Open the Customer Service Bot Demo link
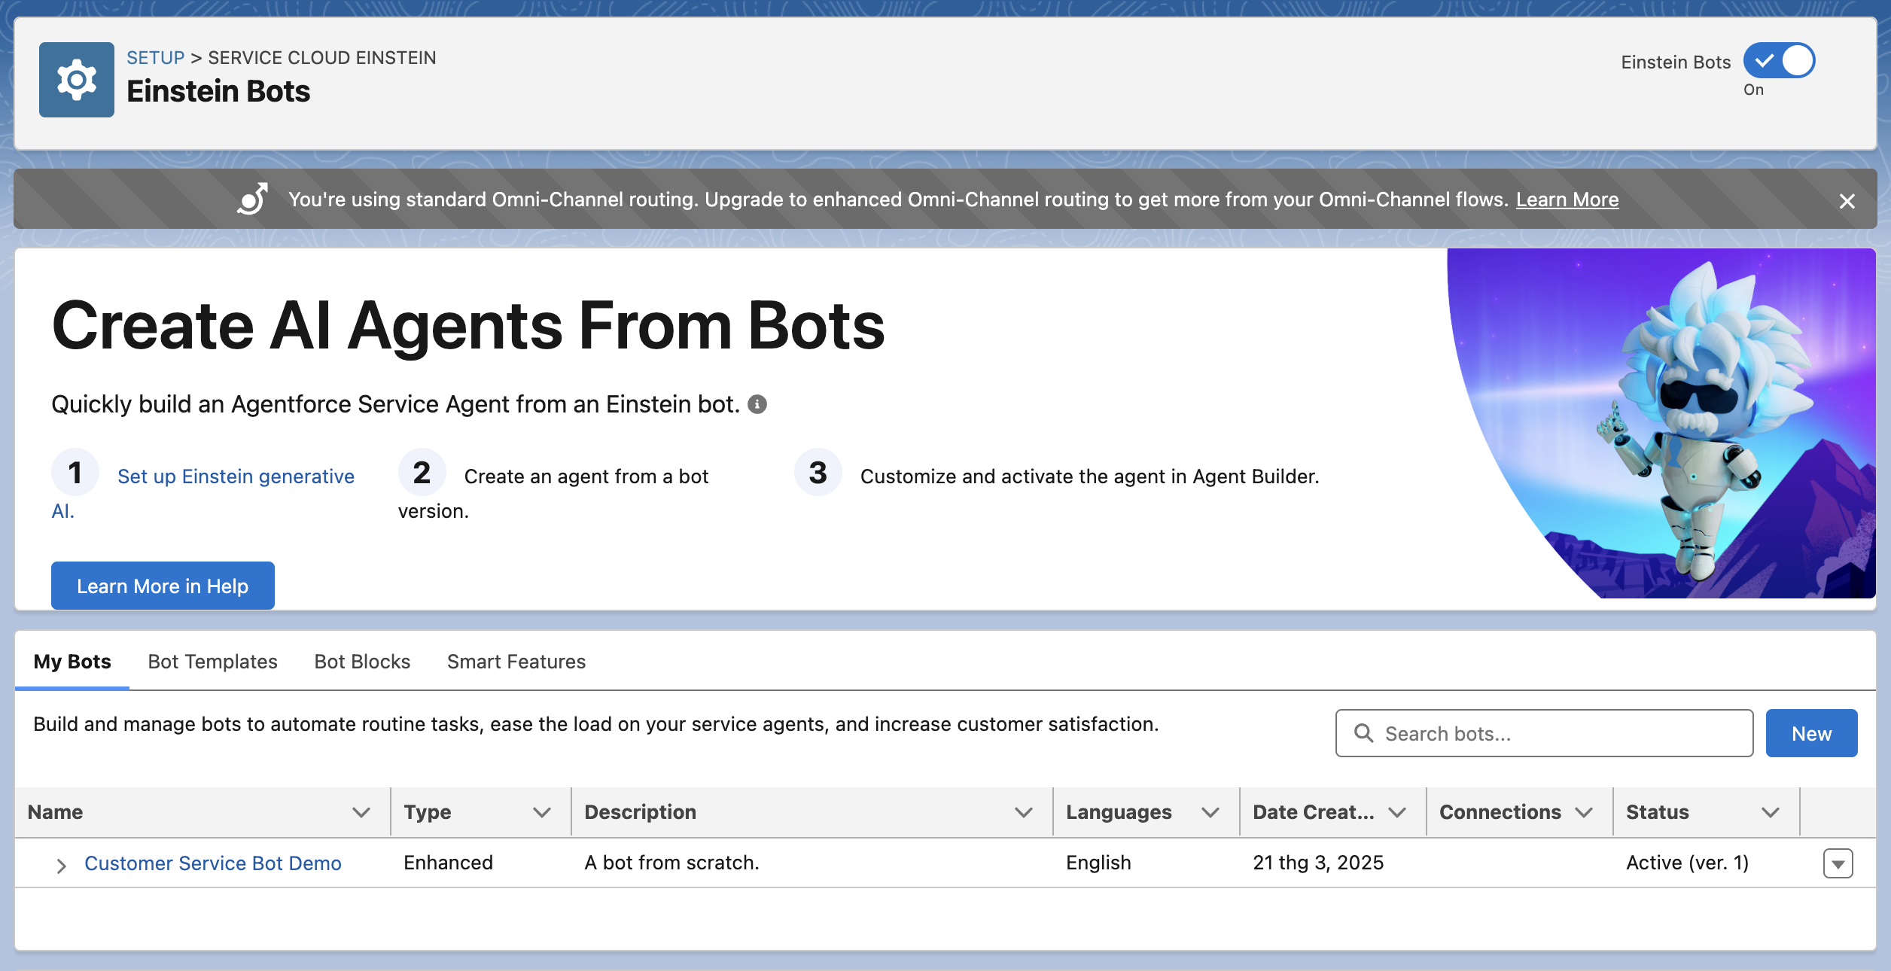This screenshot has height=971, width=1891. (213, 863)
